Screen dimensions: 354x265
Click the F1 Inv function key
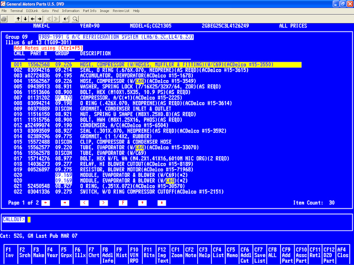(11, 254)
